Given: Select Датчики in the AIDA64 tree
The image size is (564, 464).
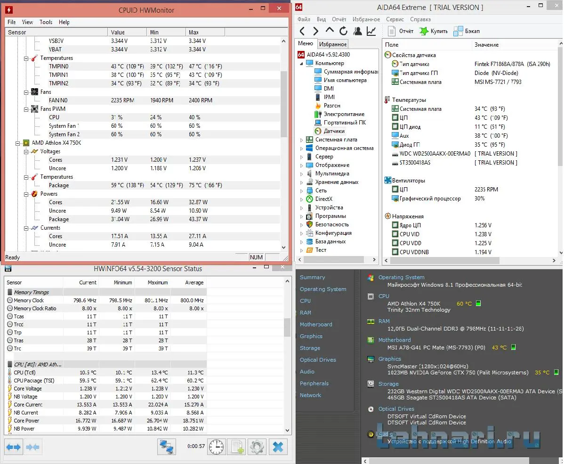Looking at the screenshot, I should click(334, 131).
